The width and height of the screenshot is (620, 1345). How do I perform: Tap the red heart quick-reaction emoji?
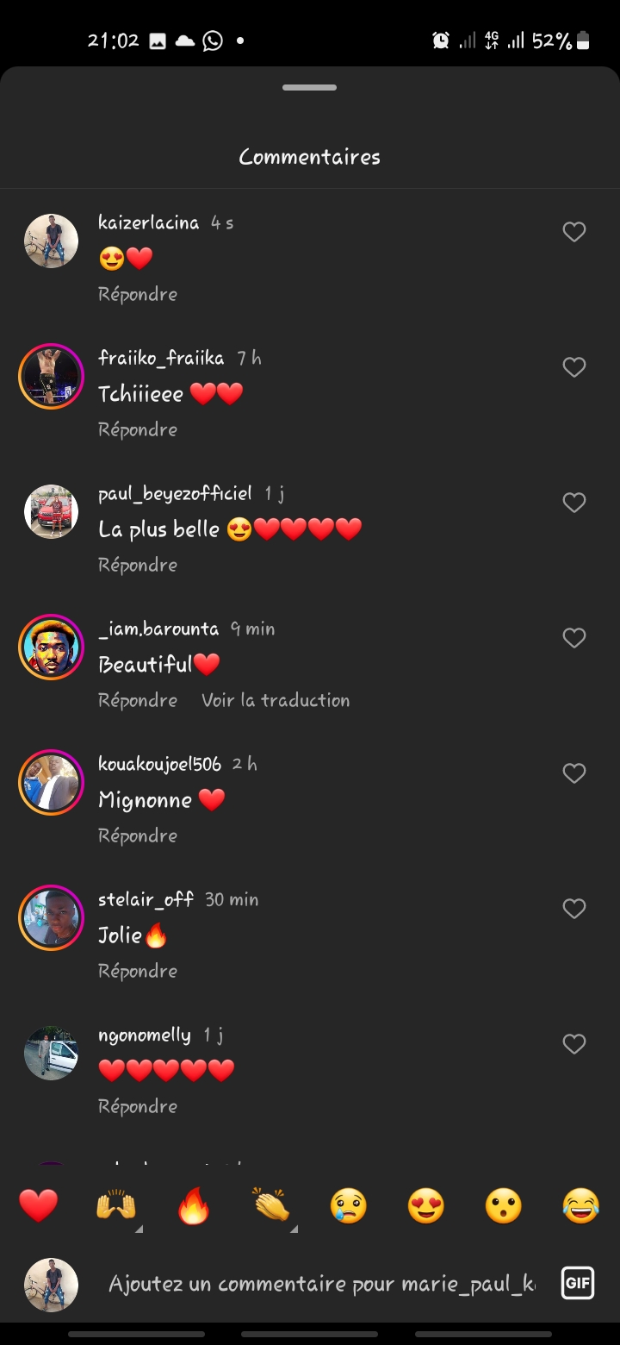point(39,1205)
